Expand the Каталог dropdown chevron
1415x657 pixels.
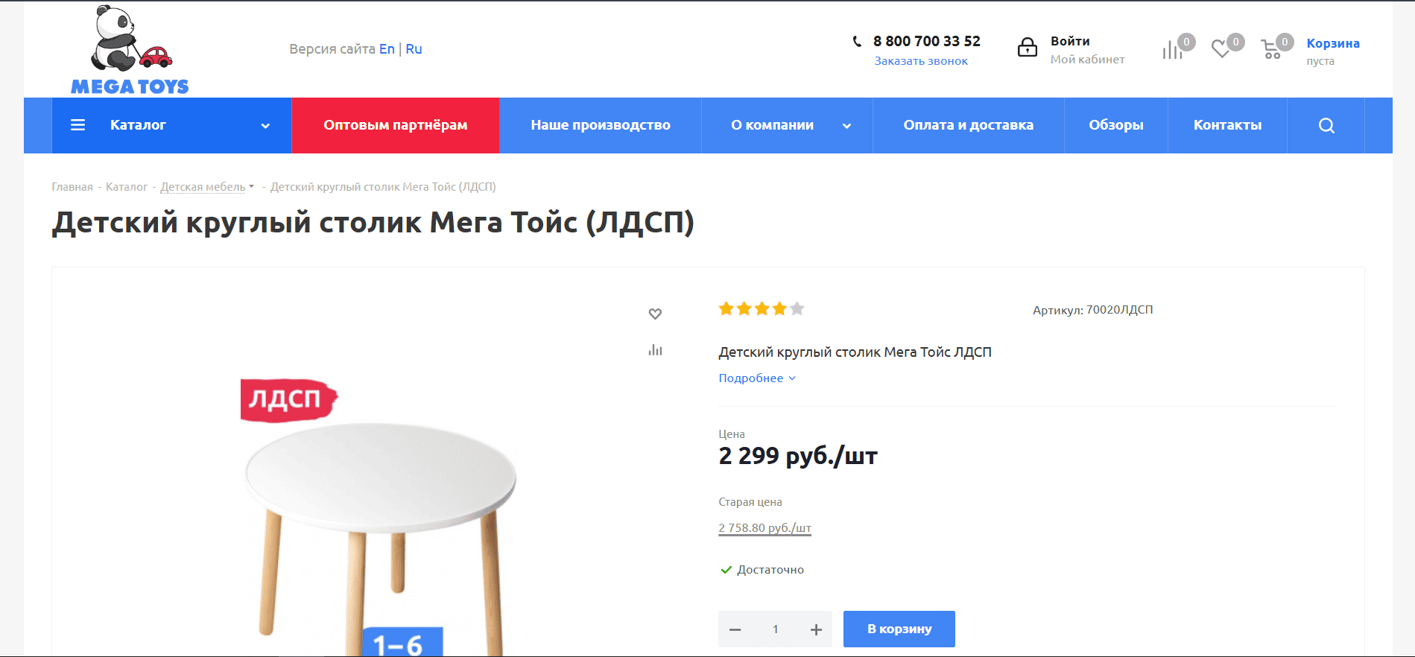[x=265, y=126]
